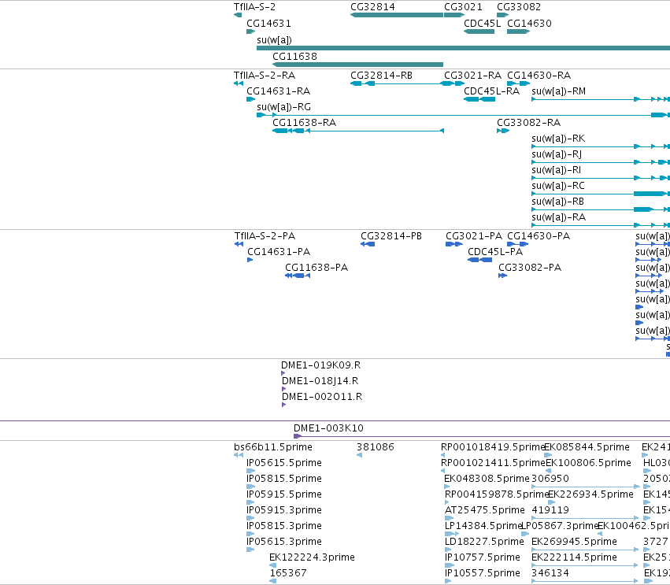This screenshot has width=670, height=585.
Task: Click the EK222114.5prime EST label
Action: [x=574, y=558]
